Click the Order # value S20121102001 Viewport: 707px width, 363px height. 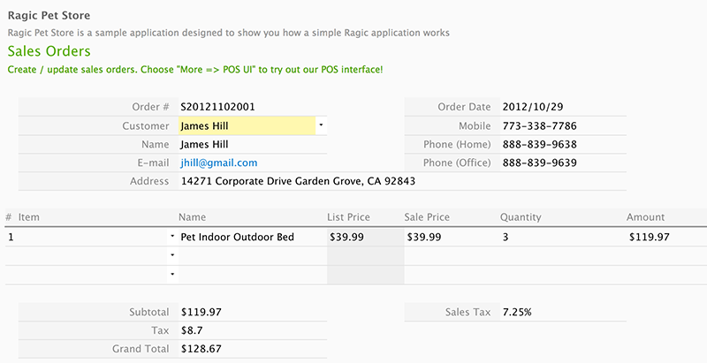(x=218, y=107)
